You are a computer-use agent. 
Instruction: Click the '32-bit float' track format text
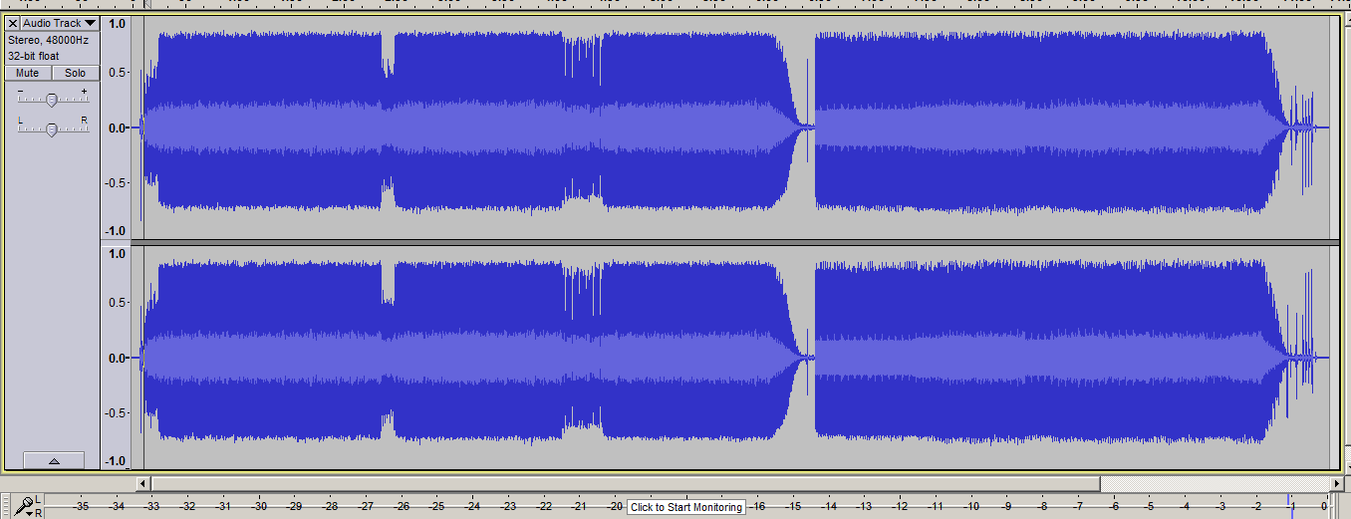click(34, 56)
